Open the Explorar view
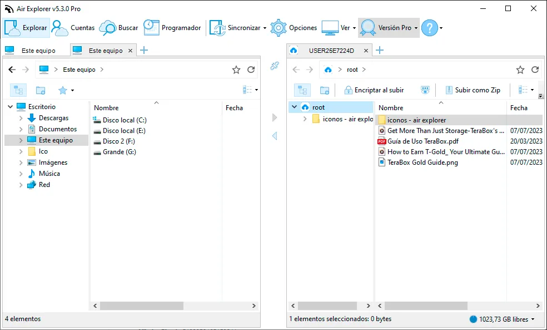This screenshot has height=330, width=547. point(26,28)
